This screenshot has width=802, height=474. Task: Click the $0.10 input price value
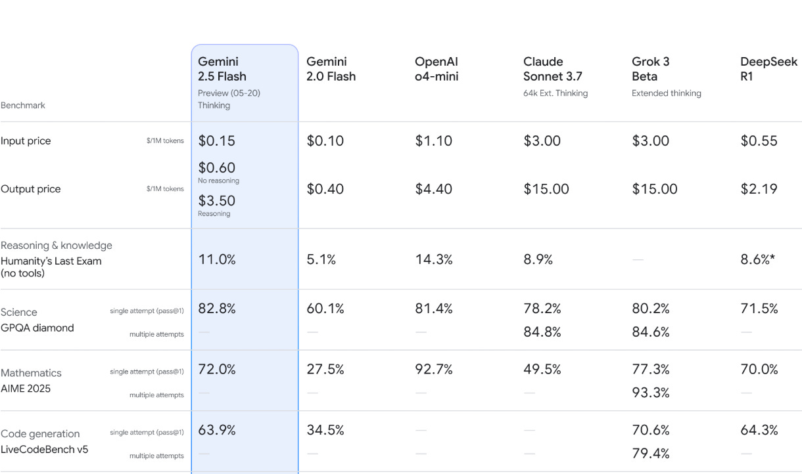[325, 141]
